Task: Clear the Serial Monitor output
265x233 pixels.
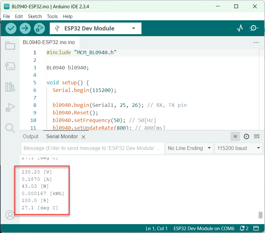Action: [257, 136]
